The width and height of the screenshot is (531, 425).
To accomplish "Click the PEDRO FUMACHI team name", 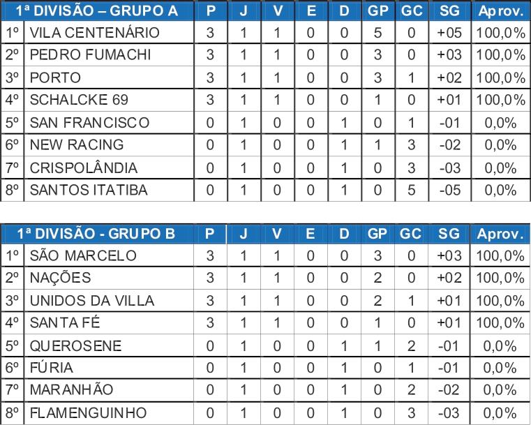I will click(90, 55).
